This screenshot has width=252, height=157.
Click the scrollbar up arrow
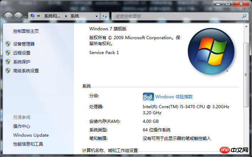tap(246, 26)
